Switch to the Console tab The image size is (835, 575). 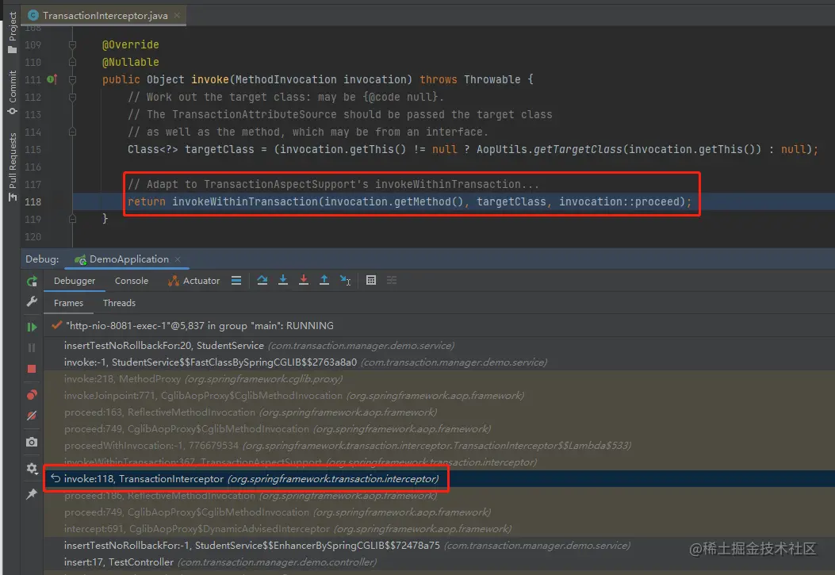point(132,281)
